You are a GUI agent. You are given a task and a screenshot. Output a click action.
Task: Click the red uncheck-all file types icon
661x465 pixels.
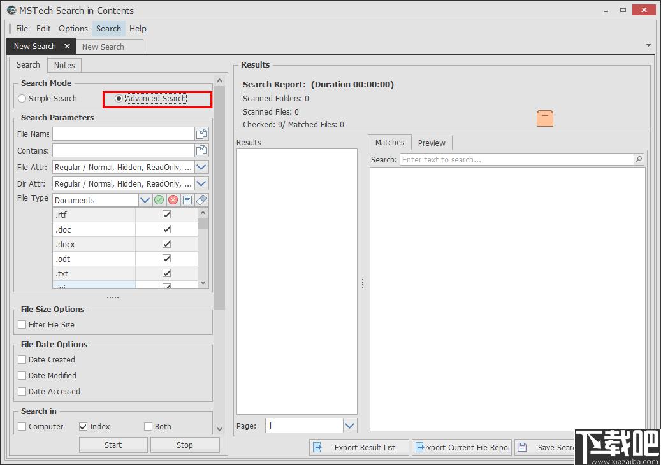coord(173,200)
